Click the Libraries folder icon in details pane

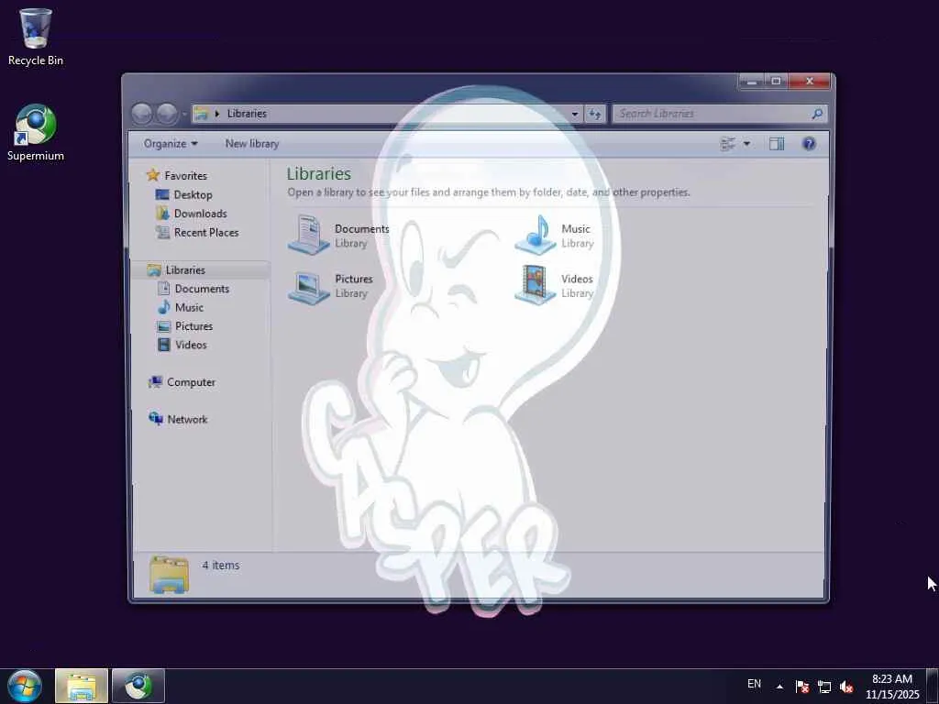pyautogui.click(x=169, y=575)
